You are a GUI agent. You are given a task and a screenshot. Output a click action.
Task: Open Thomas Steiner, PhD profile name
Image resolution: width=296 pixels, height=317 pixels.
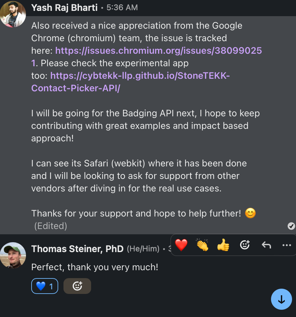(77, 249)
